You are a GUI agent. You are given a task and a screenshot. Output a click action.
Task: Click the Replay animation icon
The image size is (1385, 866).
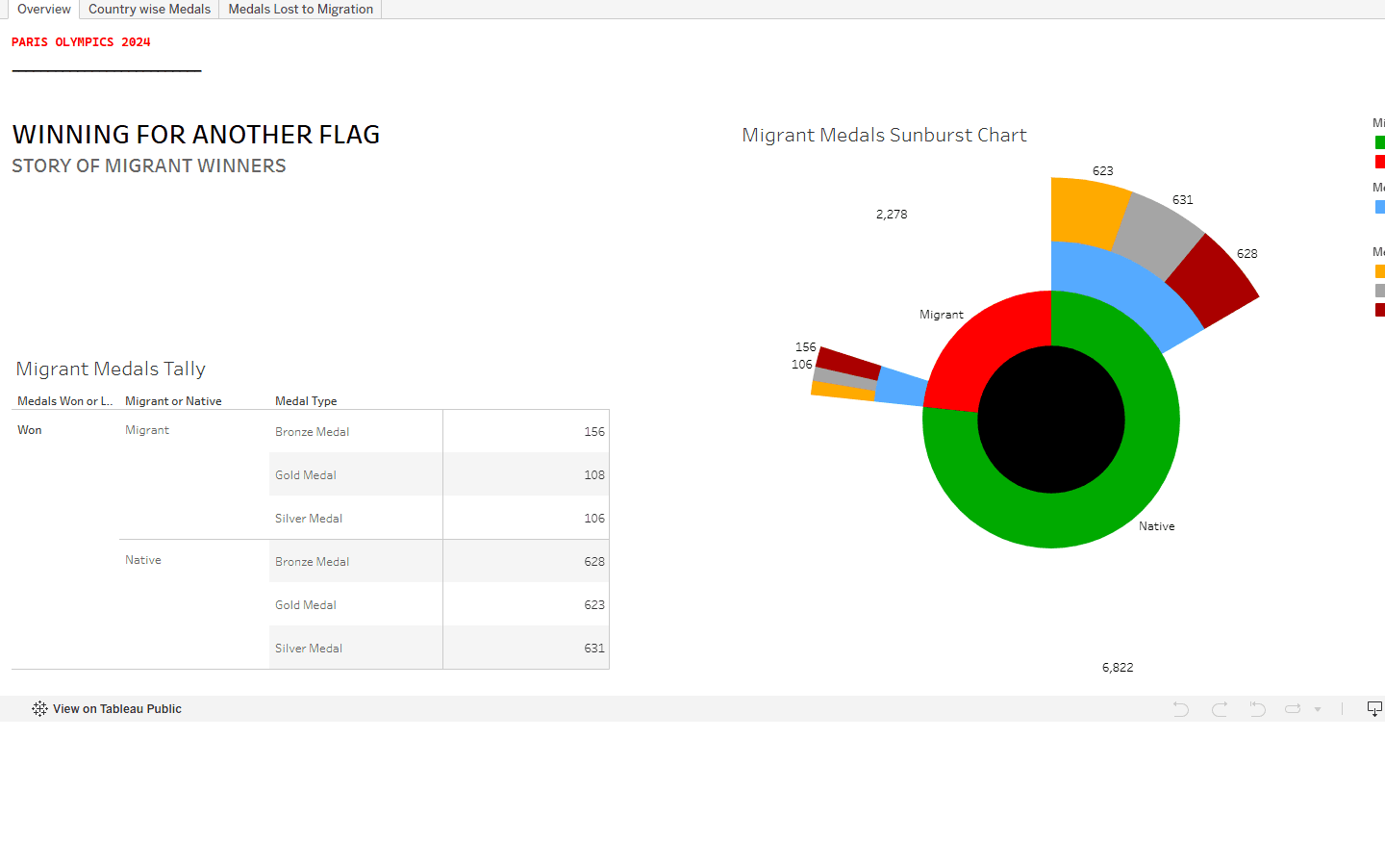[1293, 709]
